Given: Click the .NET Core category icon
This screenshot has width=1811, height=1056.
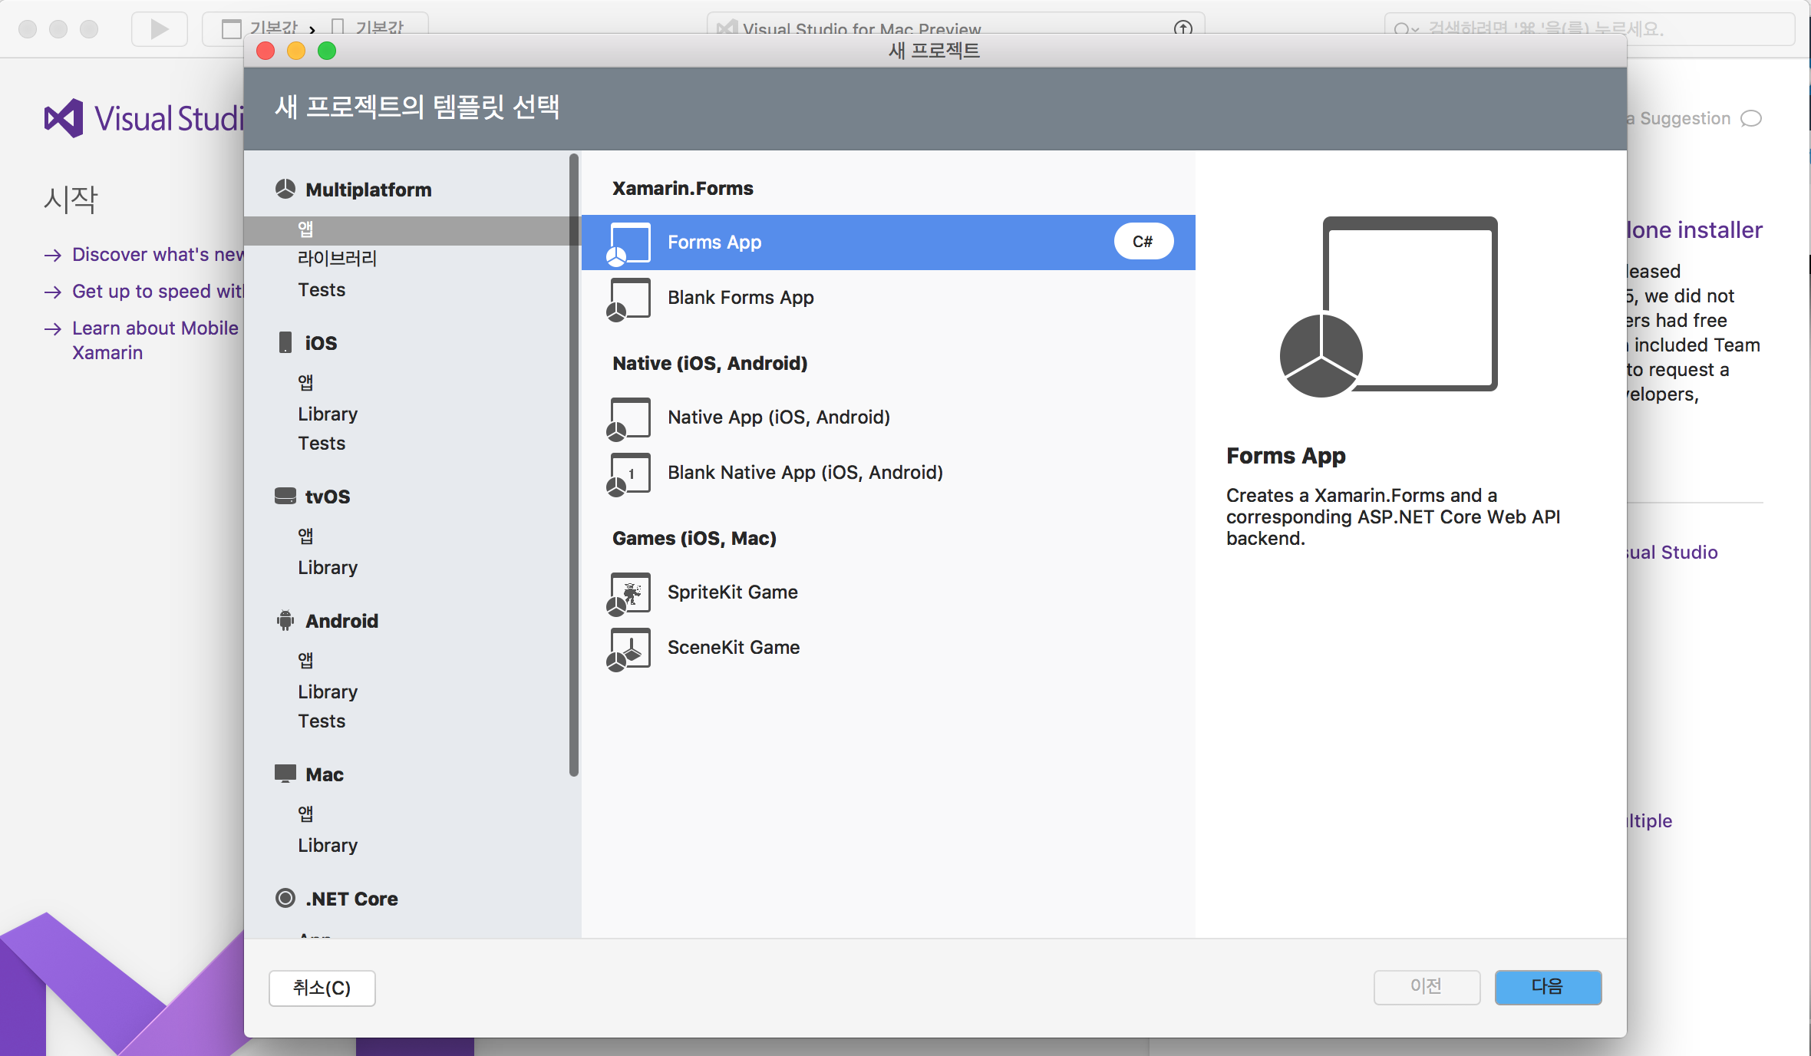Looking at the screenshot, I should coord(285,898).
